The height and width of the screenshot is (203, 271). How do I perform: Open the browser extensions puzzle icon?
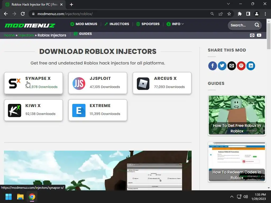click(x=240, y=14)
